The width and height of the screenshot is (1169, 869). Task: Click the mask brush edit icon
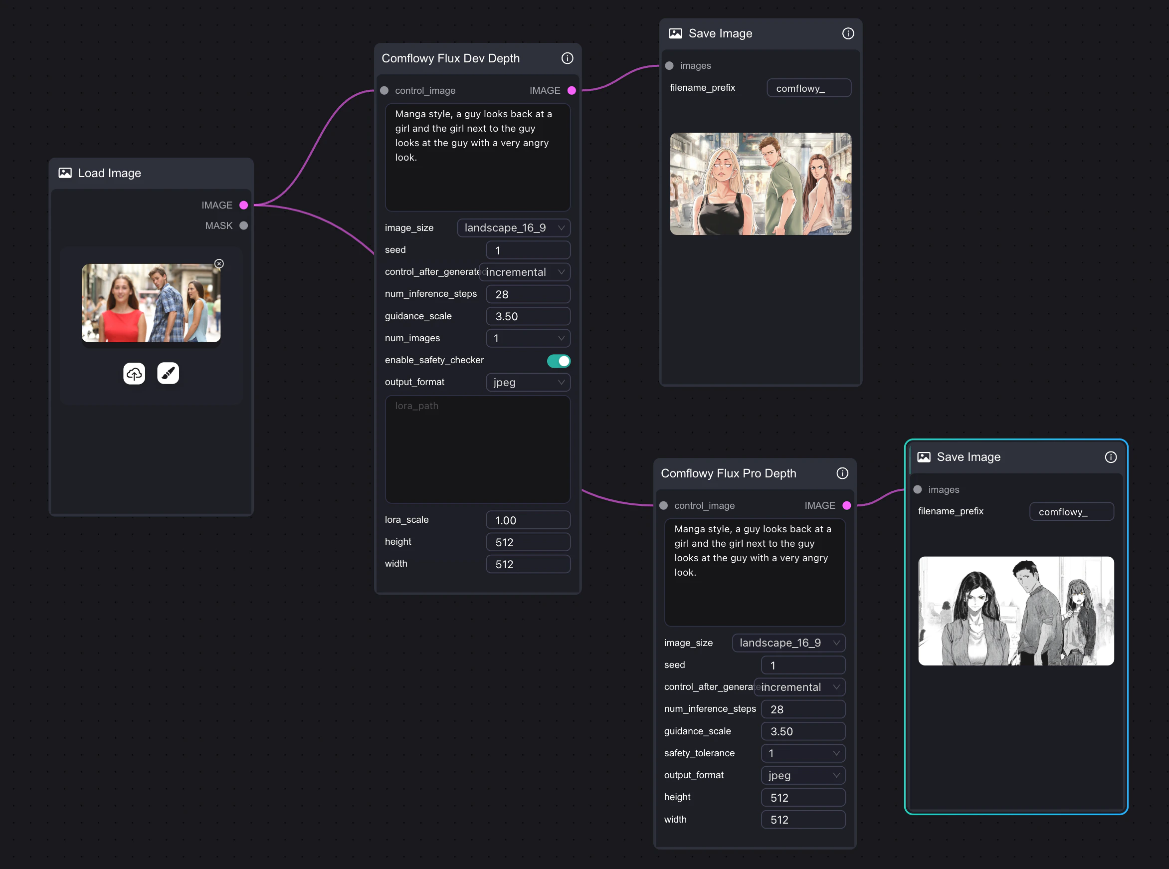point(168,374)
